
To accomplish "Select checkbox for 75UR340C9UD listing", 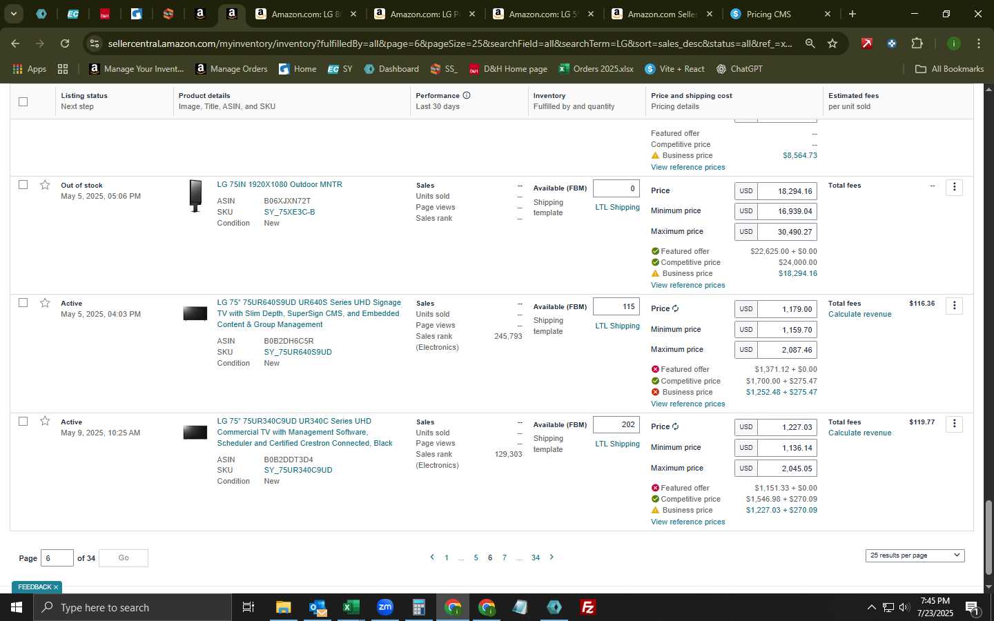I will point(23,421).
